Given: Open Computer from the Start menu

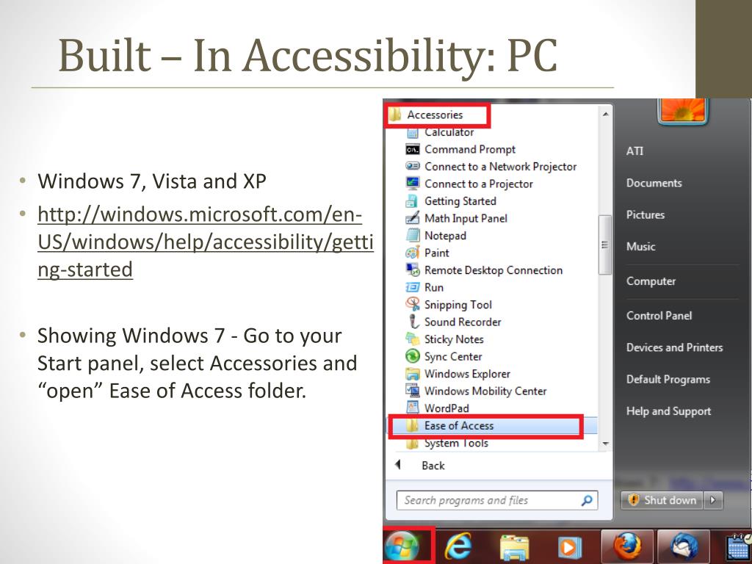Looking at the screenshot, I should pyautogui.click(x=651, y=281).
